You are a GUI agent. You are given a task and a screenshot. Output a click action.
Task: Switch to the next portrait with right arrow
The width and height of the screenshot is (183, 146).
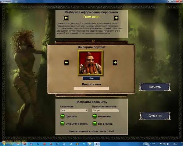click(x=115, y=63)
